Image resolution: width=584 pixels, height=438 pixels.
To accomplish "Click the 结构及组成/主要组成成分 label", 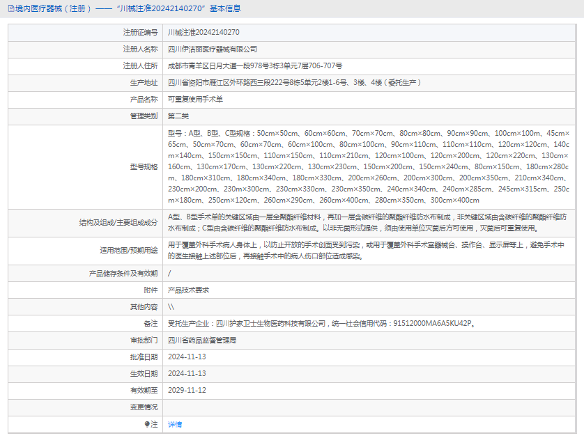I will [118, 223].
